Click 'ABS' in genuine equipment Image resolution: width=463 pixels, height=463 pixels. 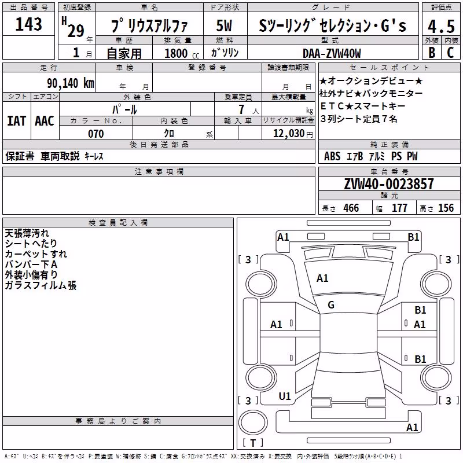click(x=332, y=156)
